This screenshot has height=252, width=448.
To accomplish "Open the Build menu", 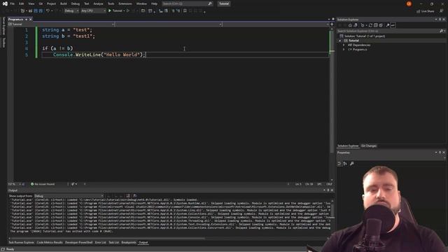I will [64, 3].
